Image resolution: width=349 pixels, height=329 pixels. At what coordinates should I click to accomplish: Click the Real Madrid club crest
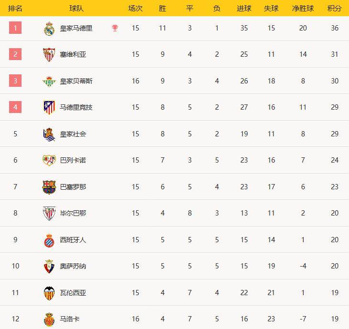(x=49, y=29)
